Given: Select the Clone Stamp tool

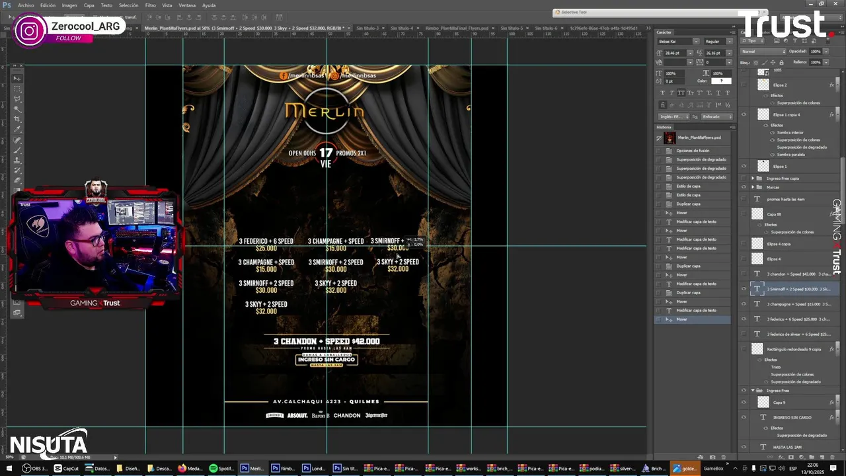Looking at the screenshot, I should pyautogui.click(x=17, y=161).
